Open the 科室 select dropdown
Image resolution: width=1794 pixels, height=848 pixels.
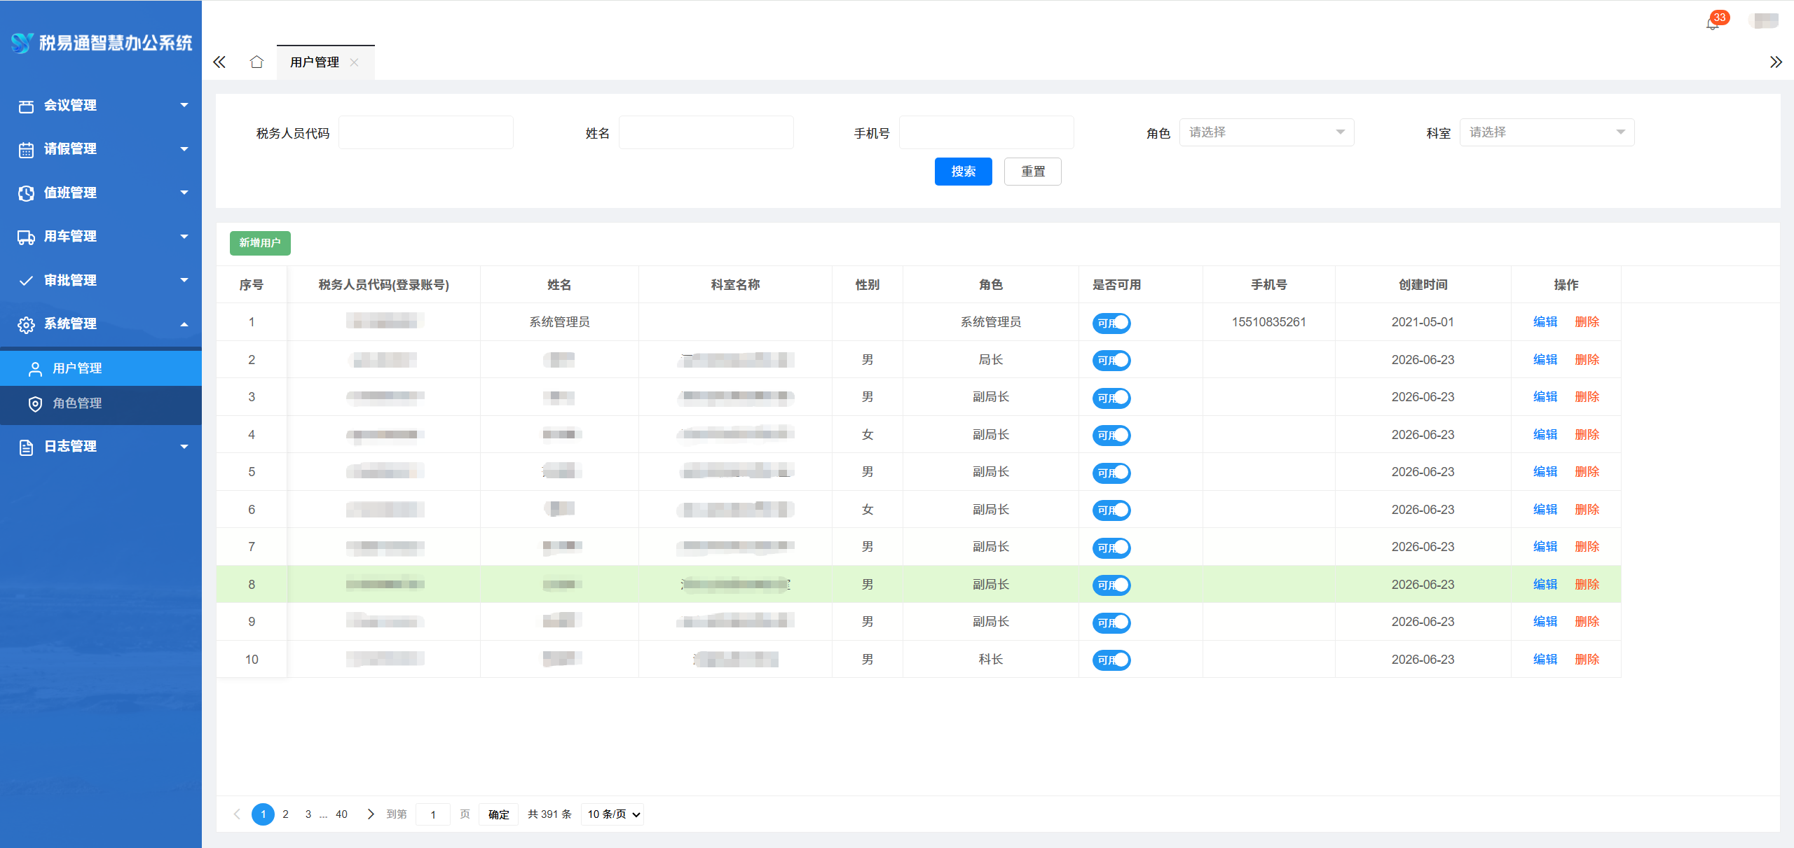pos(1547,132)
